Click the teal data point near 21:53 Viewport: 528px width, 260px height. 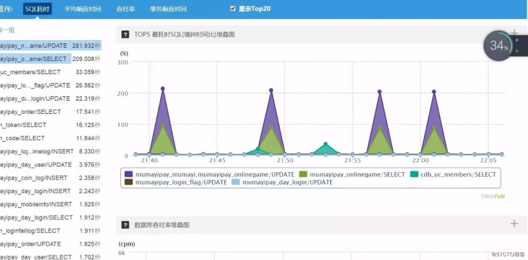tap(325, 144)
